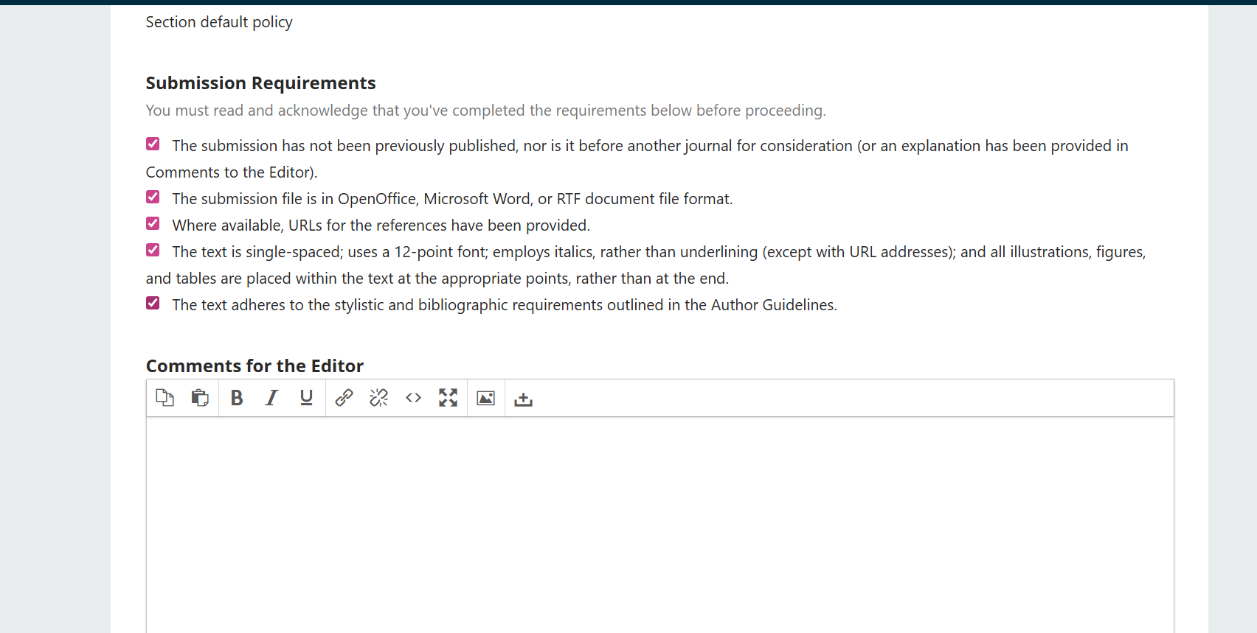Click the Submission Requirements heading

tap(260, 83)
